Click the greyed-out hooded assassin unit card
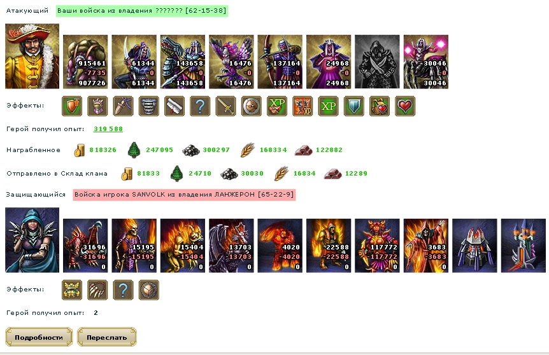 377,62
